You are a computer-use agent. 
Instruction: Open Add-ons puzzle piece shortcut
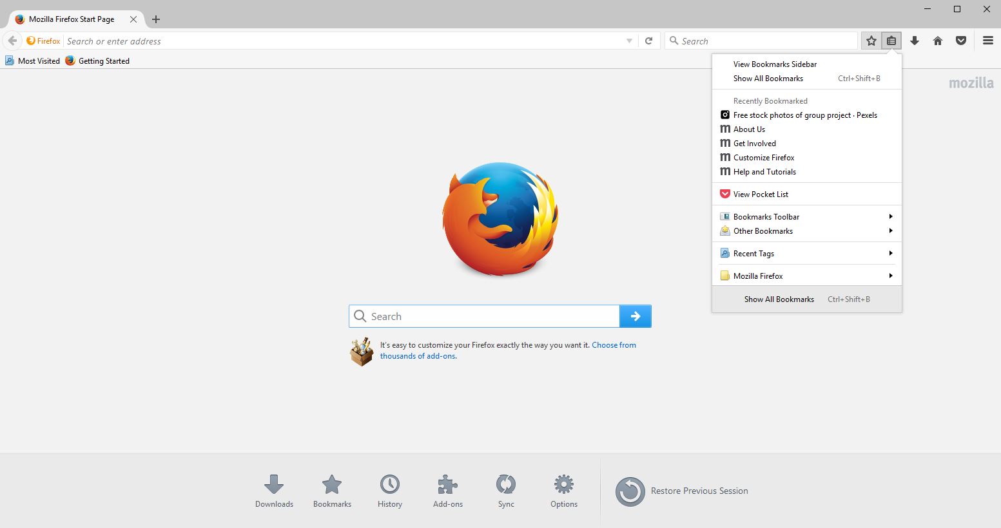448,491
